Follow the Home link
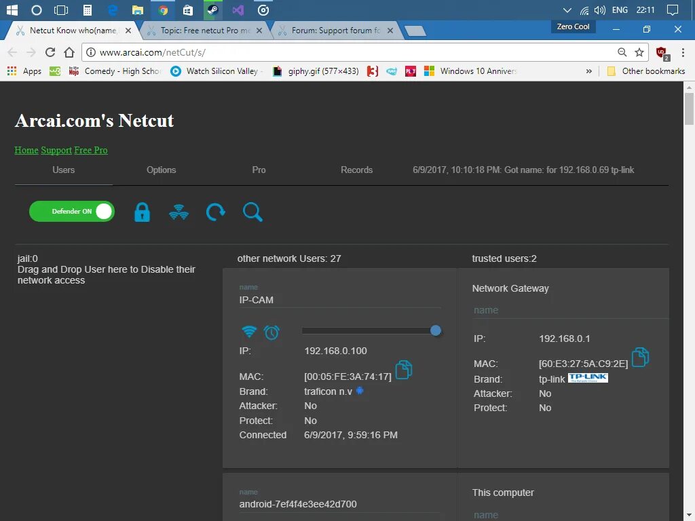695x521 pixels. pyautogui.click(x=26, y=150)
